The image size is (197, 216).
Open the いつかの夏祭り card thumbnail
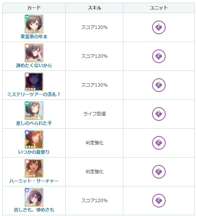(x=34, y=139)
